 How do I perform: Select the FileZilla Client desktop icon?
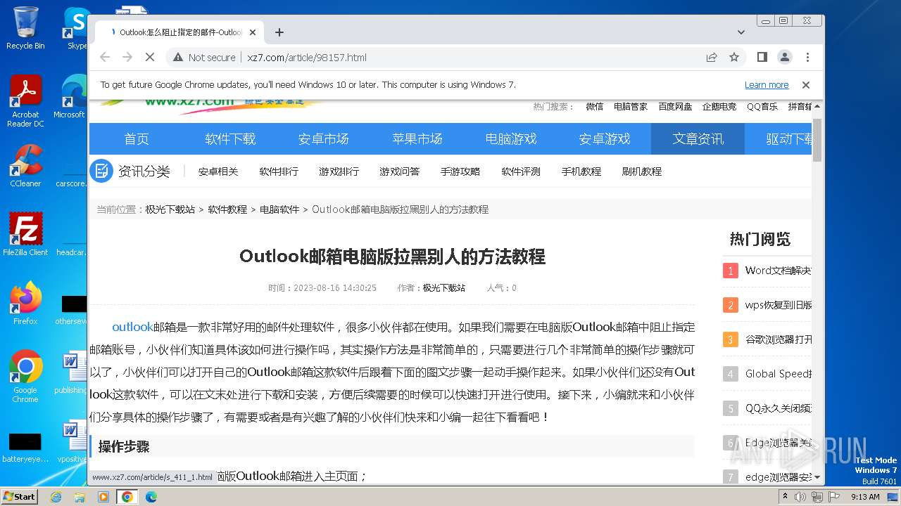pyautogui.click(x=25, y=234)
